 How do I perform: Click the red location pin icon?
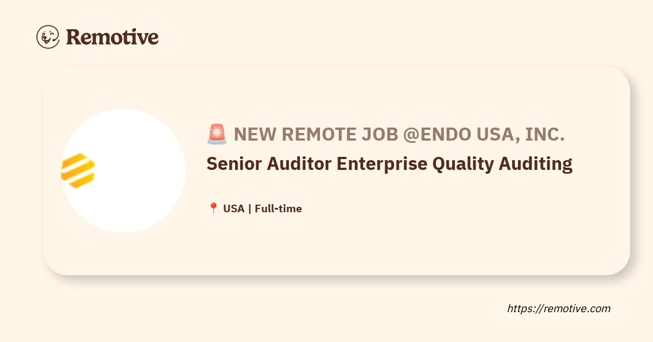[x=213, y=208]
